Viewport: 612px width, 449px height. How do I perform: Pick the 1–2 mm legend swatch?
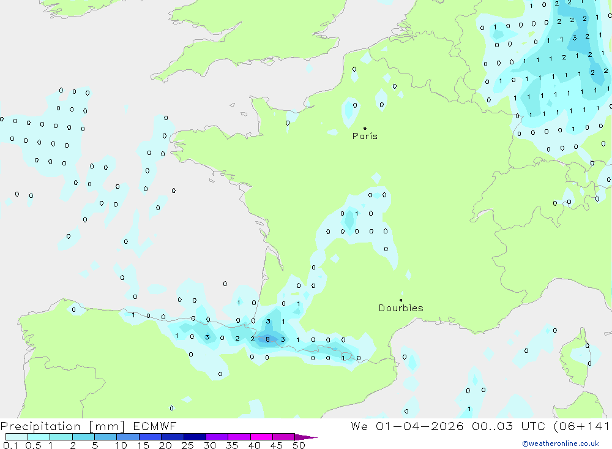point(61,437)
